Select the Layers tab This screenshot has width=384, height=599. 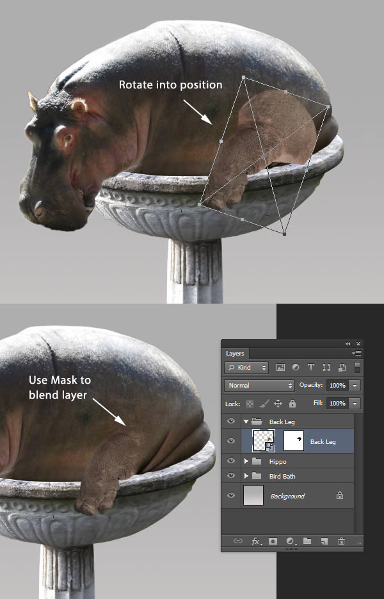[235, 354]
